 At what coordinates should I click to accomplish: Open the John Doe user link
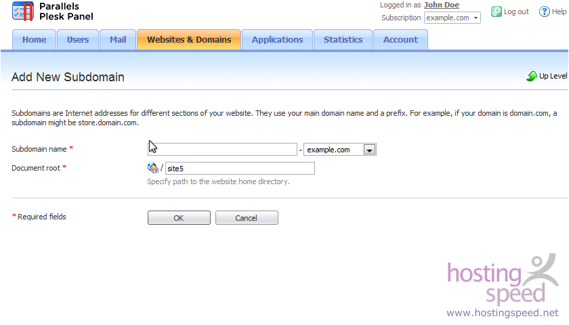442,5
